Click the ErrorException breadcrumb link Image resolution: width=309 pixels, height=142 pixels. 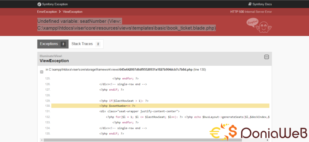47,12
